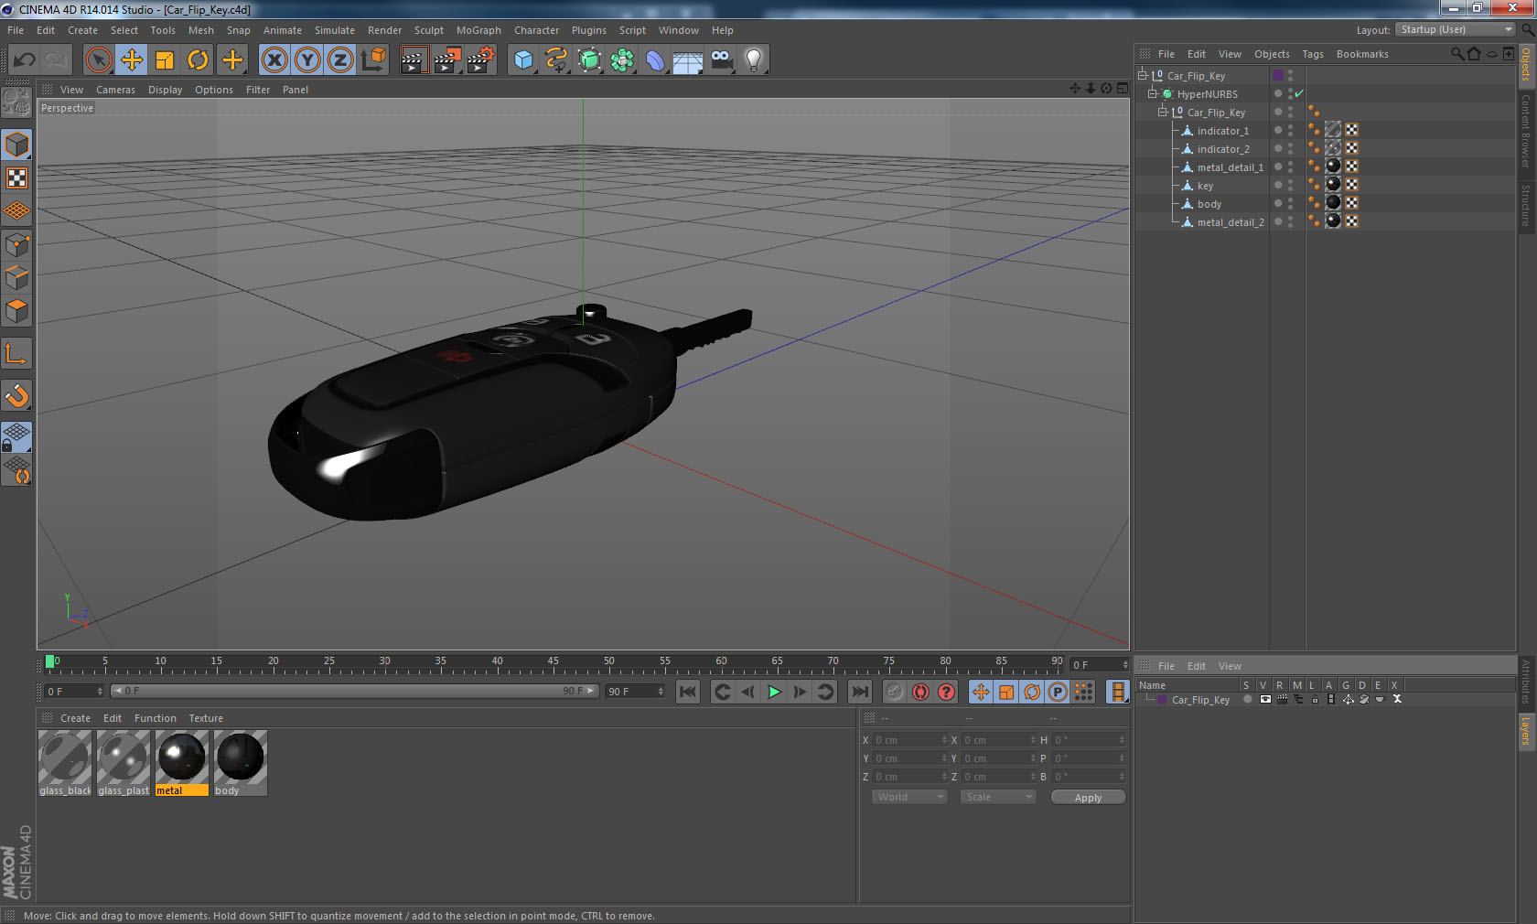Open the Sculpt menu
Screen dimensions: 1537x924
pyautogui.click(x=428, y=30)
